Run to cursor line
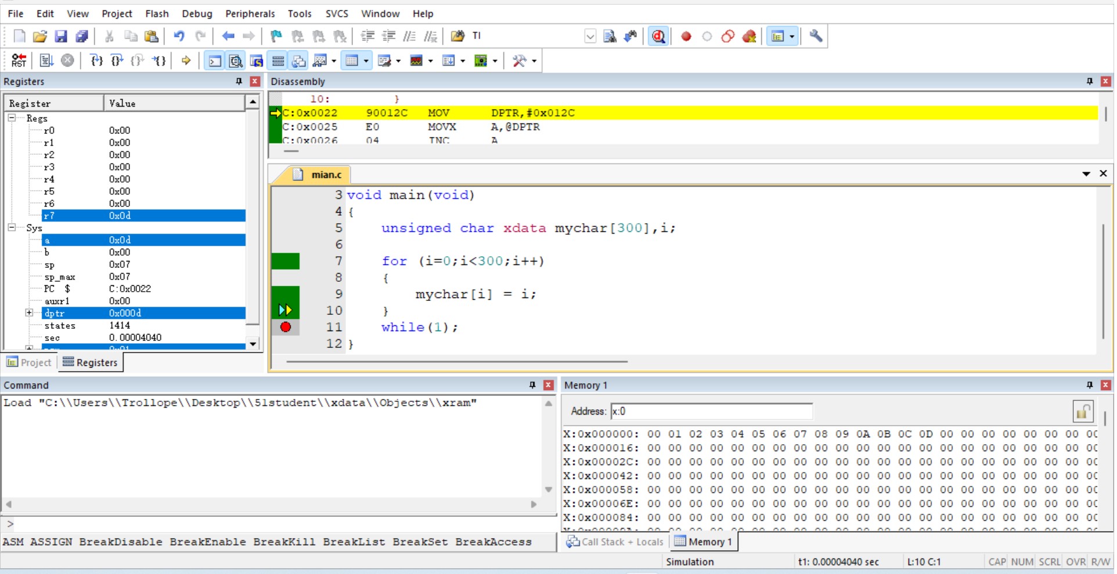The width and height of the screenshot is (1117, 574). [x=159, y=60]
